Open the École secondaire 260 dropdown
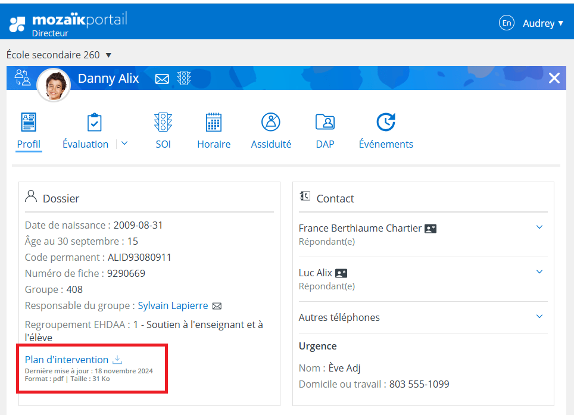 pos(108,55)
